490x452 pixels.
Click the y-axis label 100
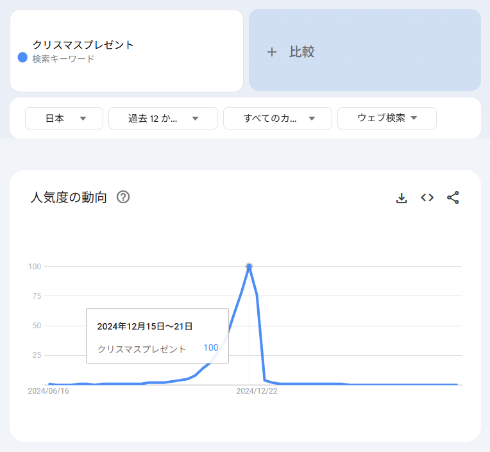click(x=35, y=267)
